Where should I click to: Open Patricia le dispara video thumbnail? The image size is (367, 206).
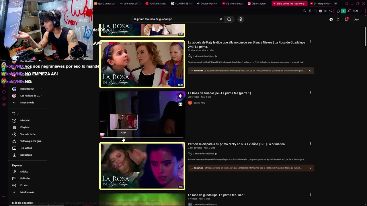[142, 166]
